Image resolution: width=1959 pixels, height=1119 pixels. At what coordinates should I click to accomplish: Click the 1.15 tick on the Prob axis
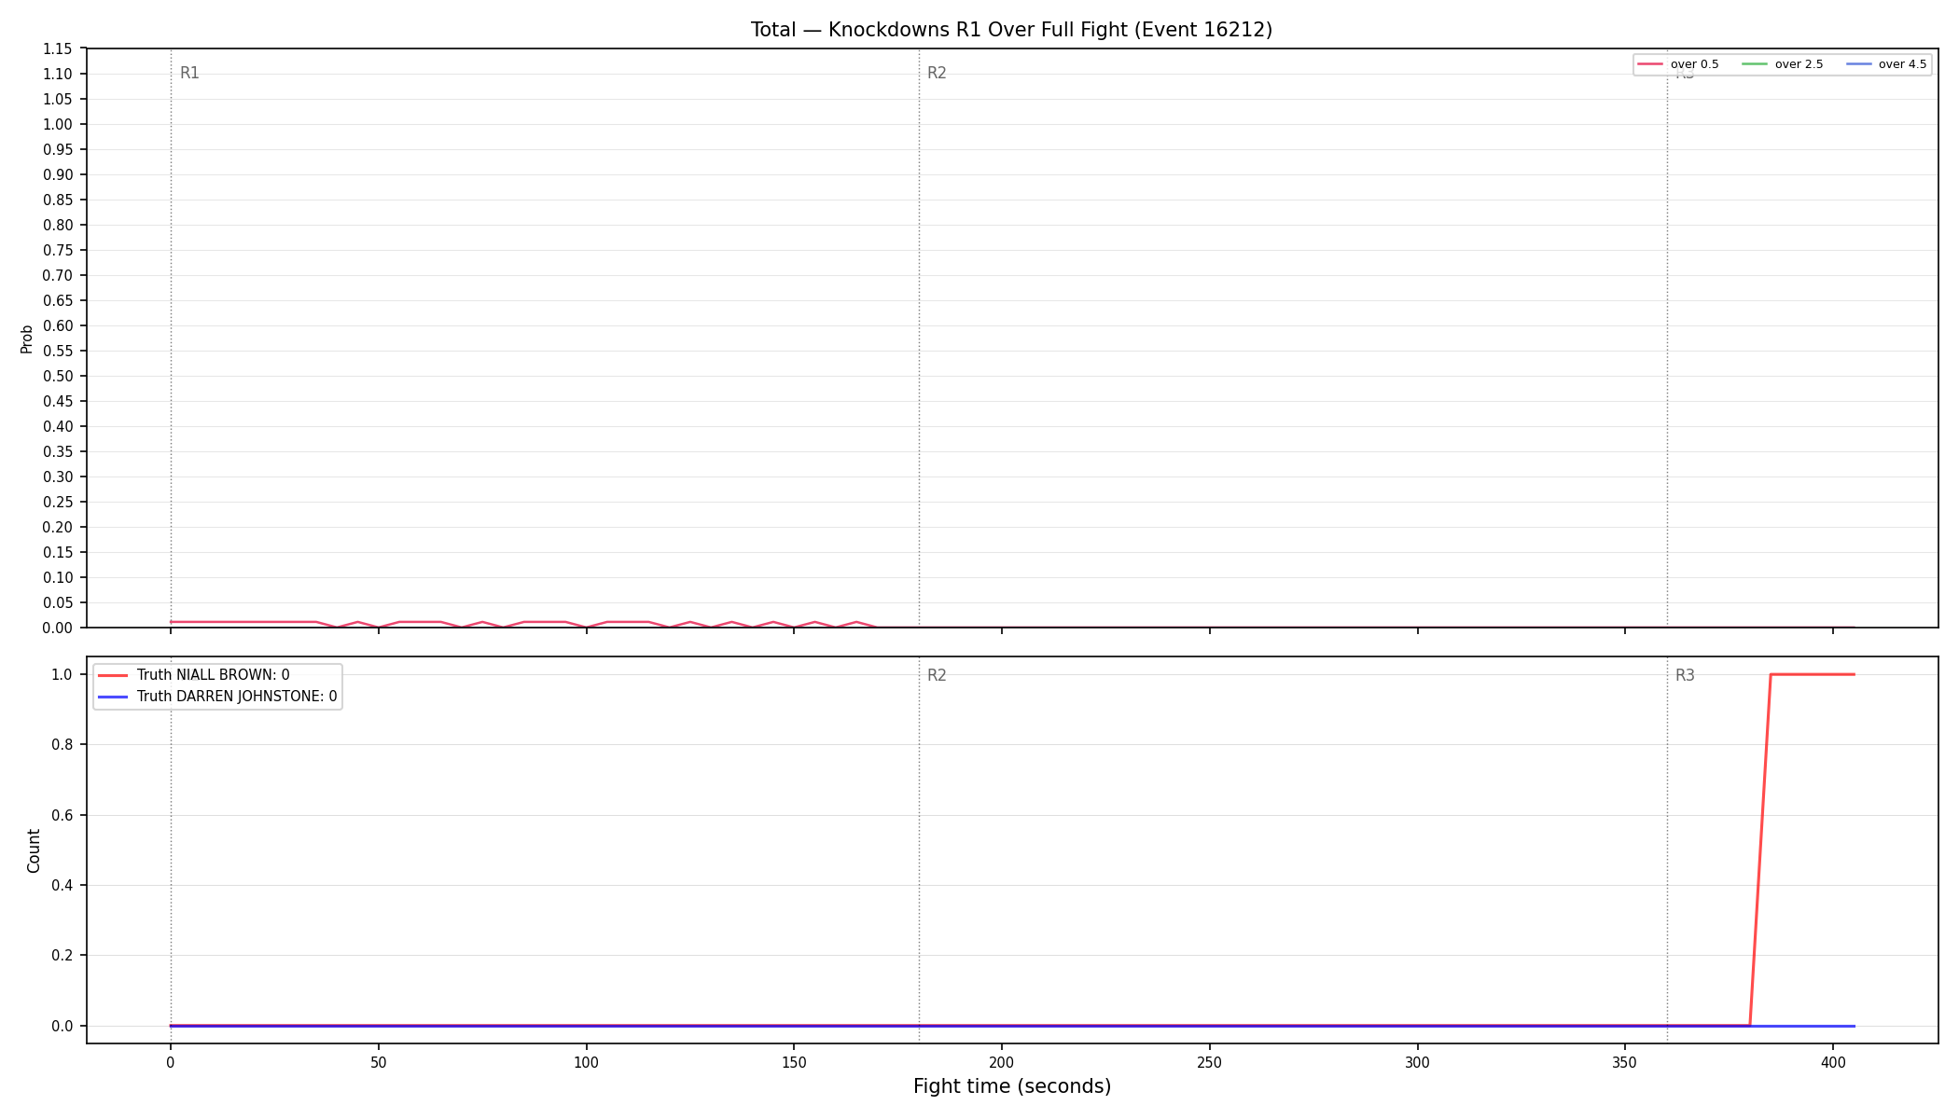coord(58,48)
